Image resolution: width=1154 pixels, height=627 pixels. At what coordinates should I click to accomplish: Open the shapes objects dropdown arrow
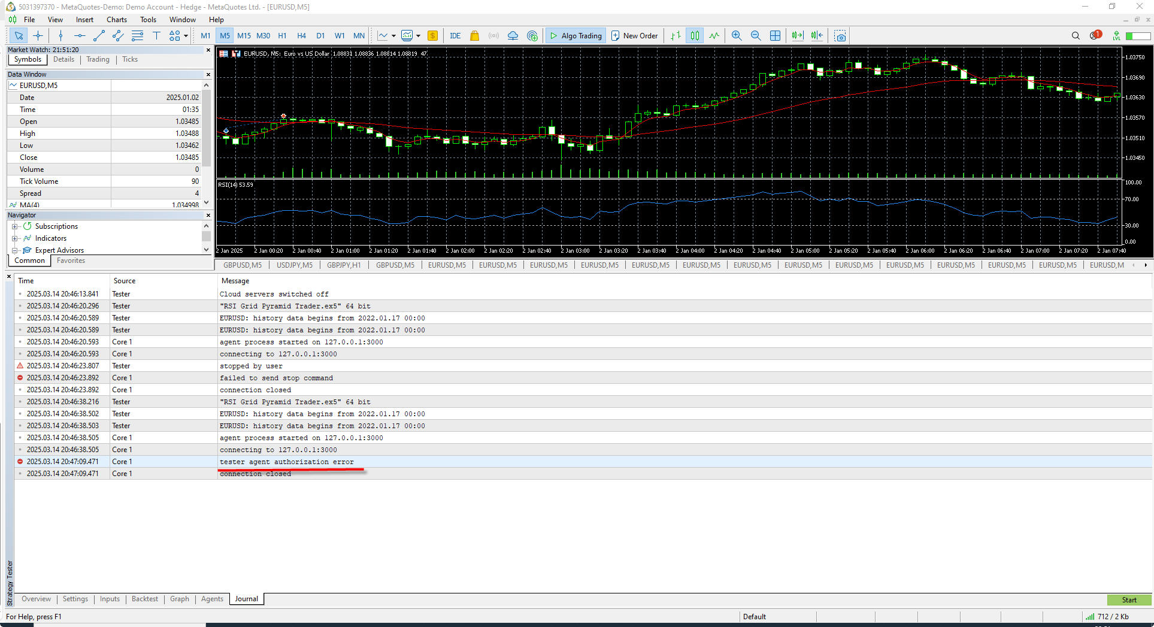click(x=186, y=36)
